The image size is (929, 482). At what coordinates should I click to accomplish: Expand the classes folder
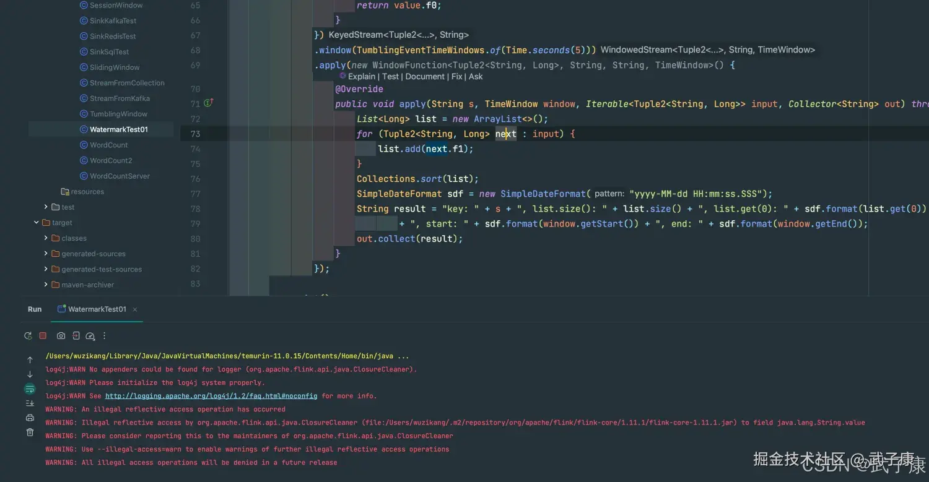click(46, 238)
